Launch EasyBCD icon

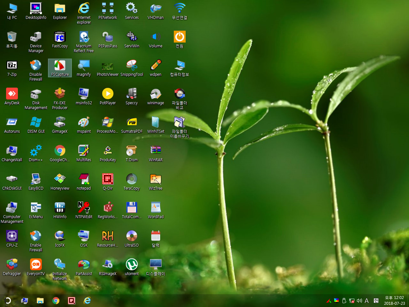(36, 182)
